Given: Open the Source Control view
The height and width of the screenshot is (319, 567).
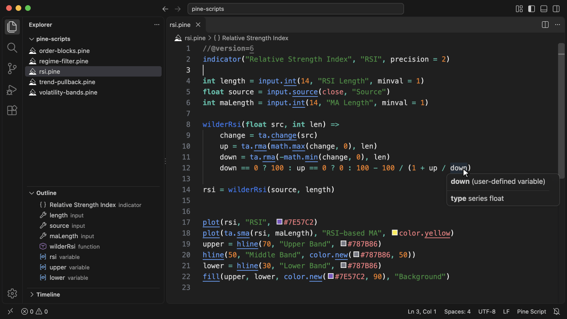Looking at the screenshot, I should click(x=12, y=69).
